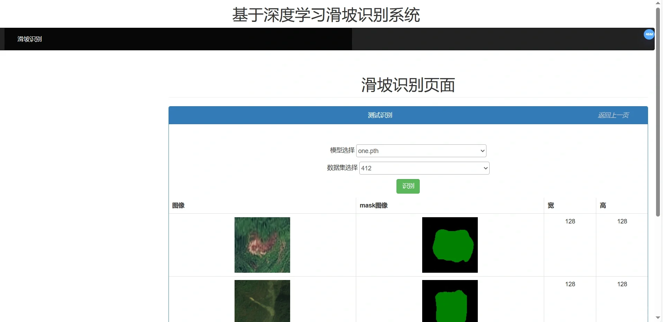This screenshot has width=663, height=322.
Task: Click the scroll-down arrow of the page scrollbar
Action: pyautogui.click(x=658, y=318)
